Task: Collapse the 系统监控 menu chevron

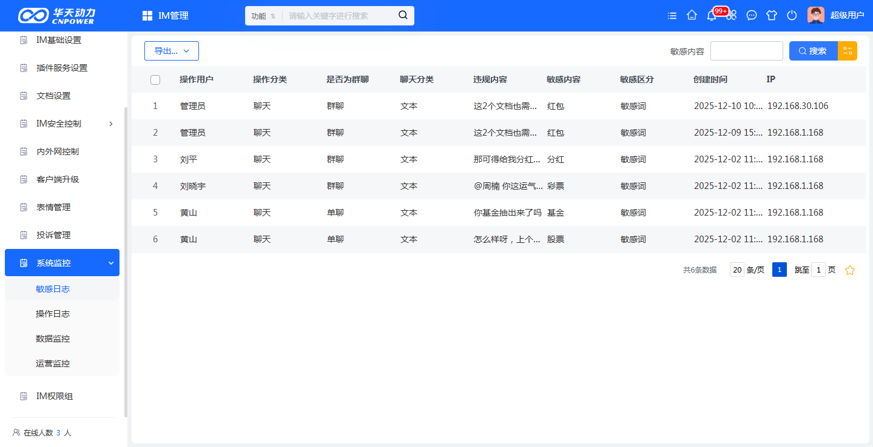Action: [111, 263]
